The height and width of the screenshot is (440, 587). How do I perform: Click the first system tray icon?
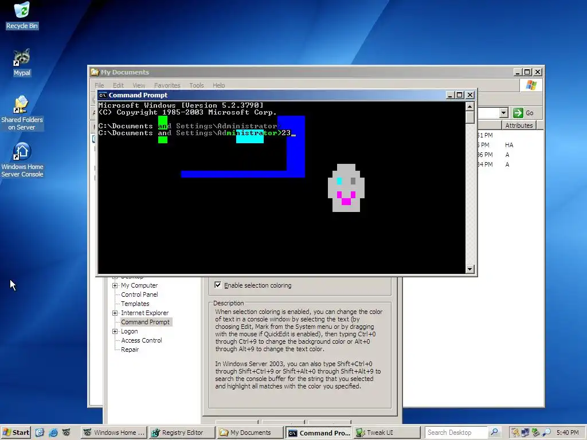tap(515, 433)
